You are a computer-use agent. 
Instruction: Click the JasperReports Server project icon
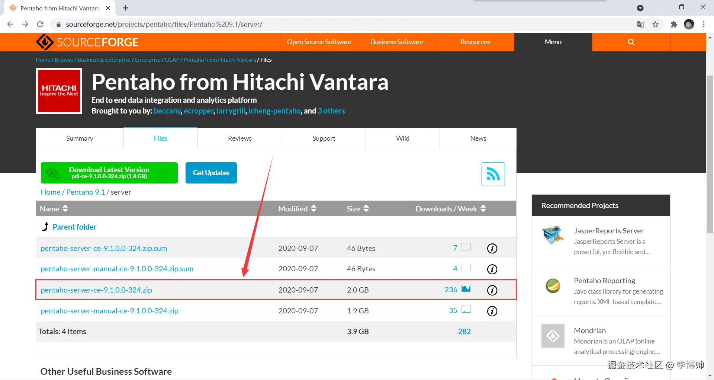click(553, 235)
